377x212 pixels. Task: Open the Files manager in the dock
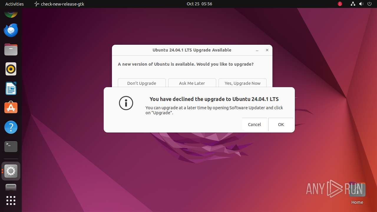(x=11, y=49)
